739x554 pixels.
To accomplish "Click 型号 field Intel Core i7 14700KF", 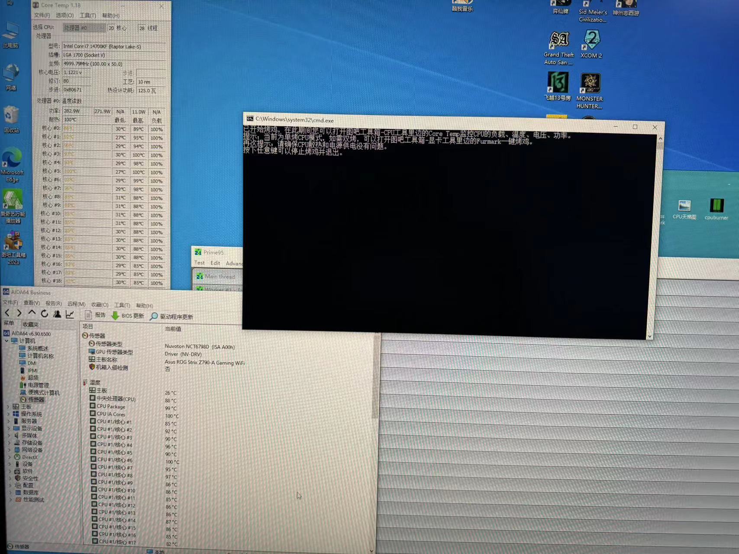I will pos(114,46).
